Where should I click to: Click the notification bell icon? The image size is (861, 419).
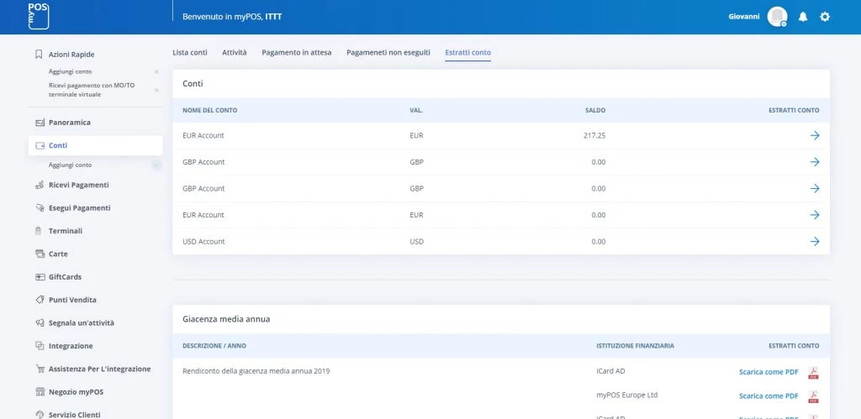coord(802,17)
